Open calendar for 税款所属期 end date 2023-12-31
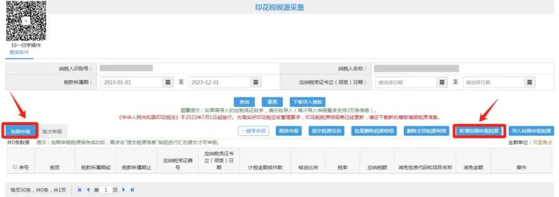 click(255, 83)
